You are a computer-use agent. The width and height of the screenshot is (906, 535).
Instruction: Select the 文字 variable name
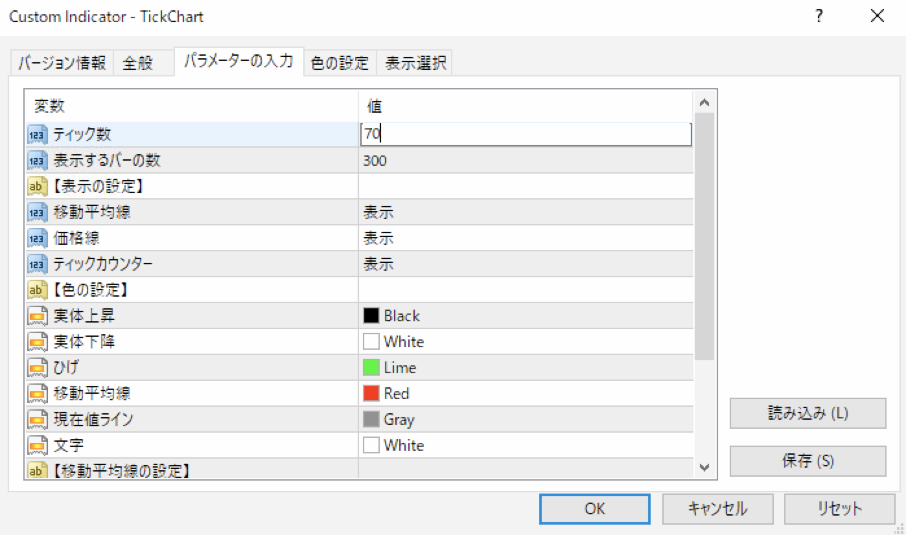pos(68,446)
